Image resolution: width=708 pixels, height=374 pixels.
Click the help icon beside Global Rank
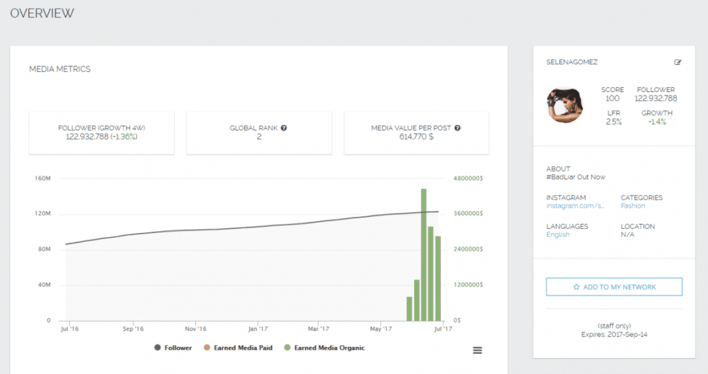click(284, 128)
